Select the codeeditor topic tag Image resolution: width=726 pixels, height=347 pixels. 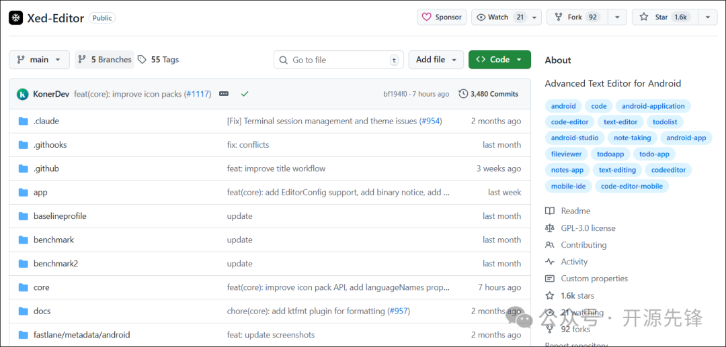click(669, 170)
